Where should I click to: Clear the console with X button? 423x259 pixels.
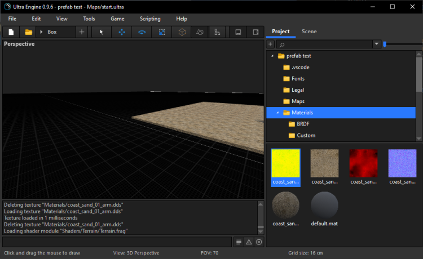click(x=259, y=242)
